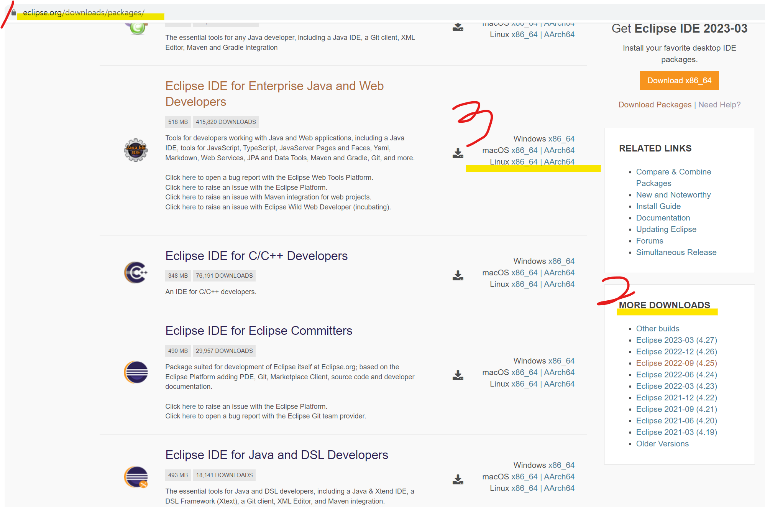Select Linux AArch64 for Java and DSL package
This screenshot has width=765, height=507.
pyautogui.click(x=559, y=488)
